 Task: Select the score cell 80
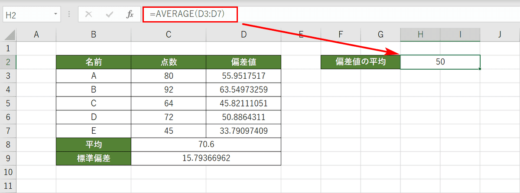(x=169, y=76)
